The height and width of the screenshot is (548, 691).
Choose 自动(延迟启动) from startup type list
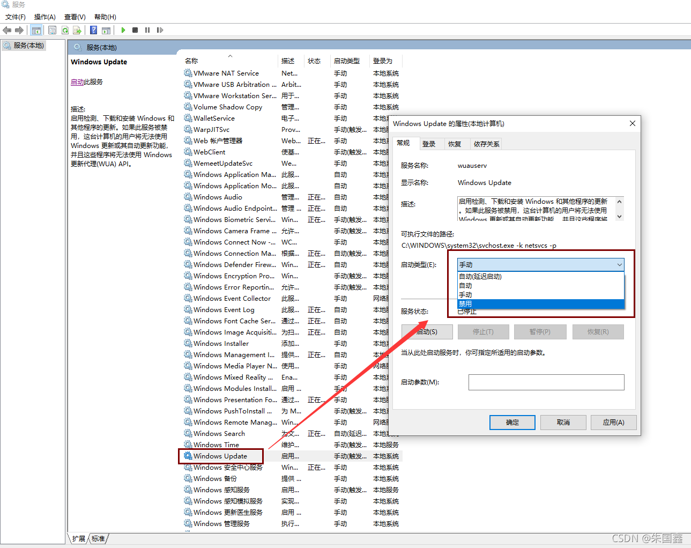[x=541, y=277]
